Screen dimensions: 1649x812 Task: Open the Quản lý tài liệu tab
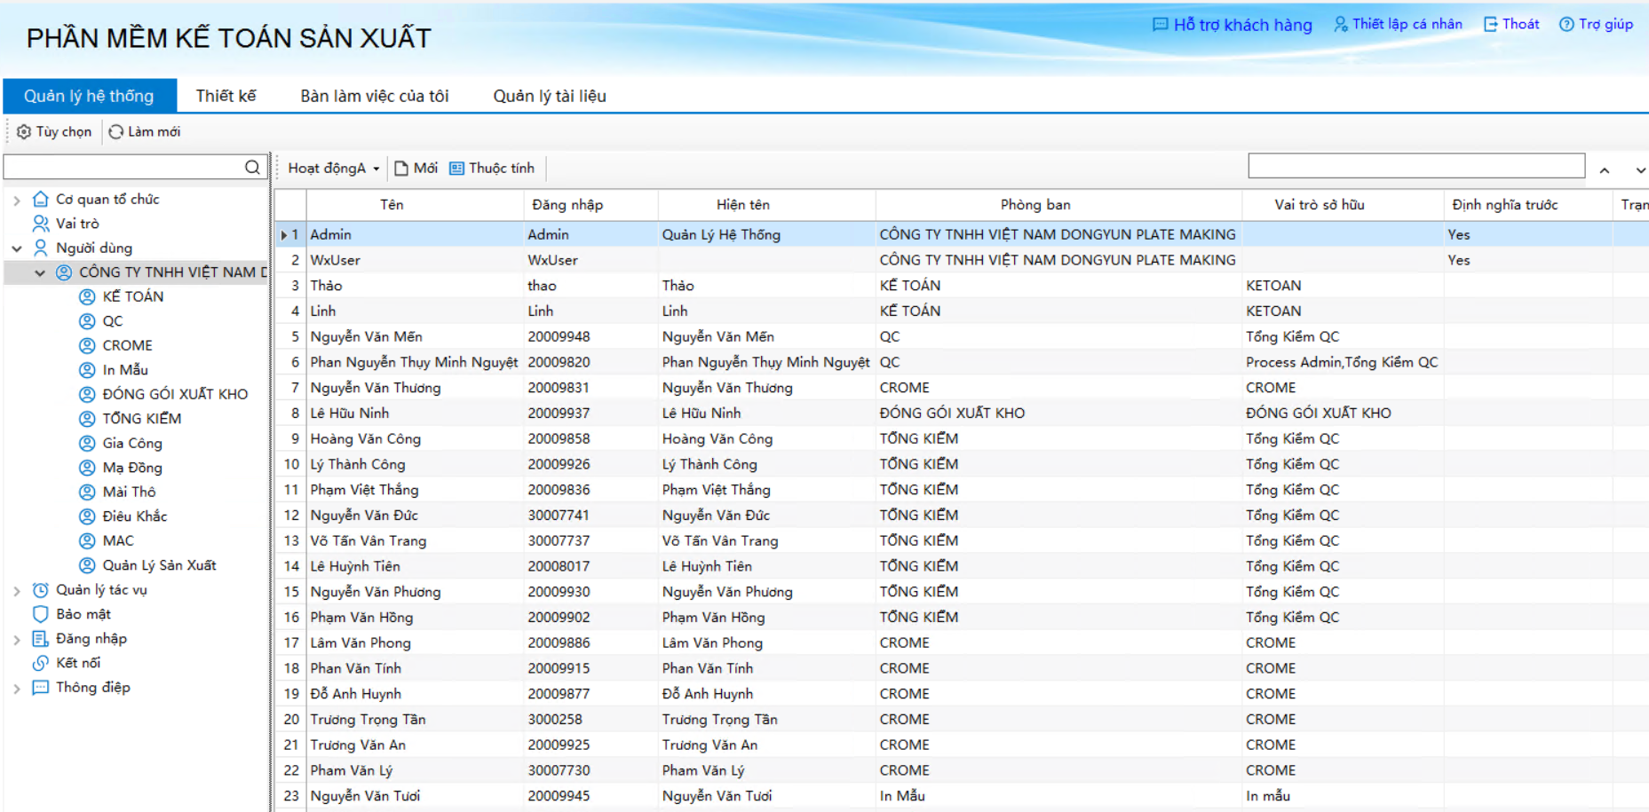point(550,96)
